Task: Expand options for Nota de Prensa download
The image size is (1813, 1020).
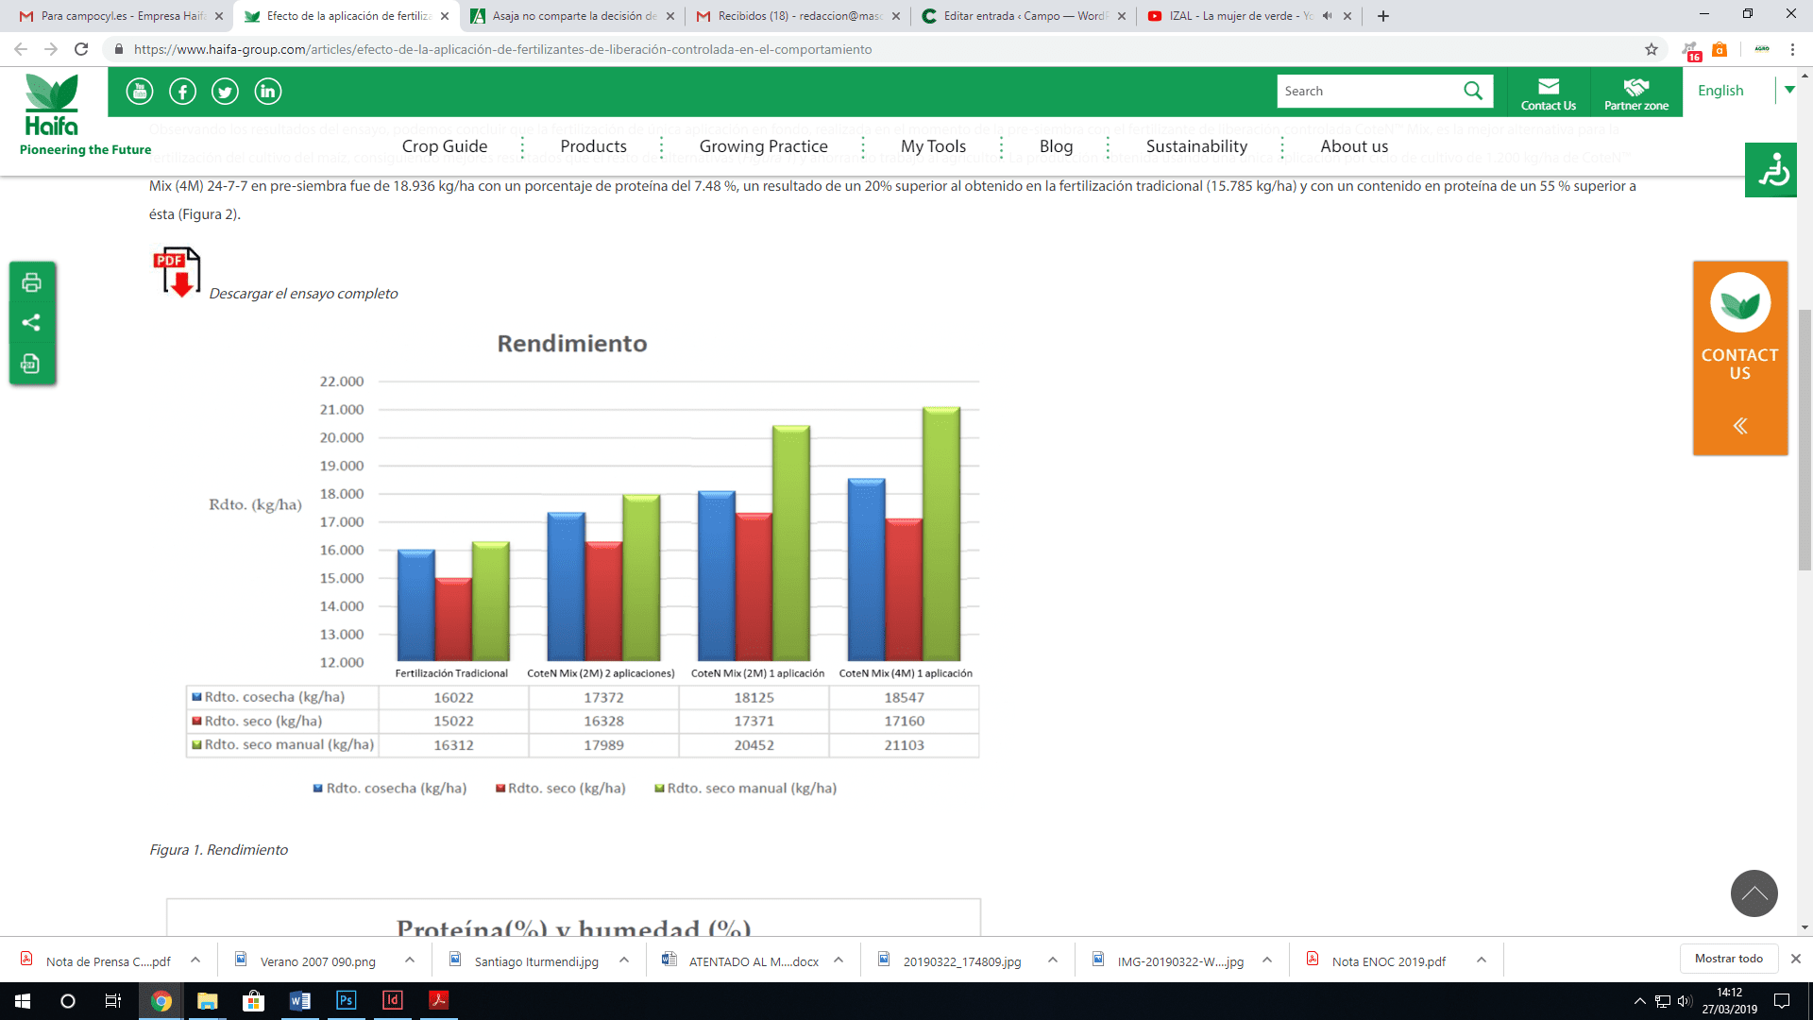Action: tap(195, 960)
